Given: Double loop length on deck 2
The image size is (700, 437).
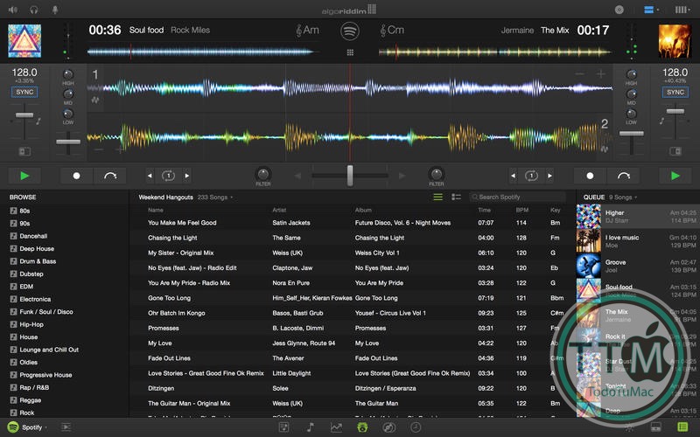Looking at the screenshot, I should coord(550,176).
